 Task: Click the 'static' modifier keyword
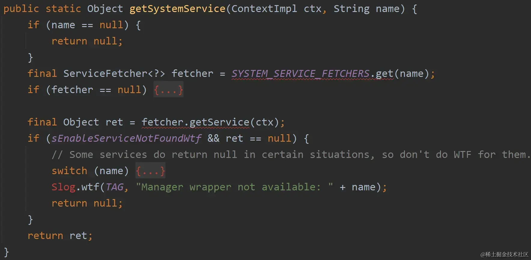click(63, 9)
